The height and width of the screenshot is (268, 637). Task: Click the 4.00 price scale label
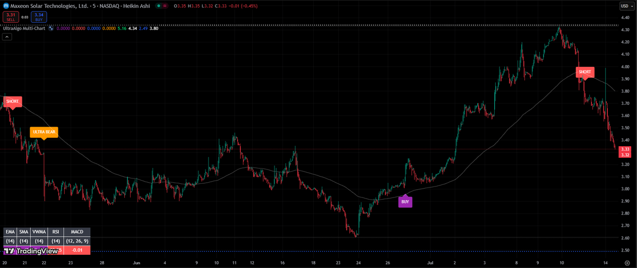tap(625, 67)
